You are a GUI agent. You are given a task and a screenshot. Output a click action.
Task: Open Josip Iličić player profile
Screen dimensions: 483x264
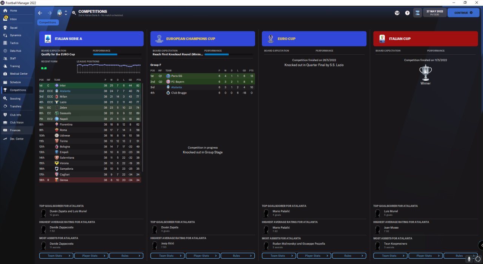(168, 244)
